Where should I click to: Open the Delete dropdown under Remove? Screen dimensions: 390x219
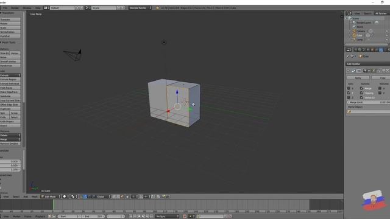point(10,135)
